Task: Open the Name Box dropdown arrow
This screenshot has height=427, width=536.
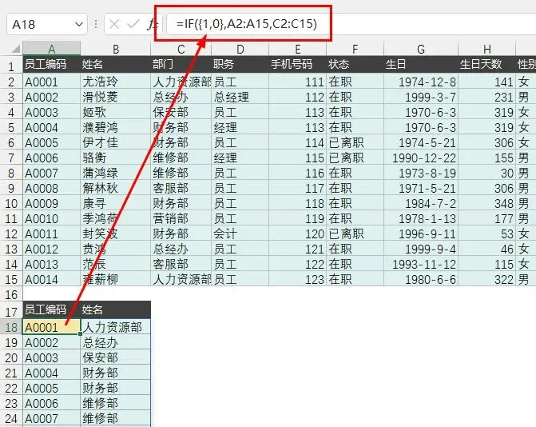Action: 79,24
